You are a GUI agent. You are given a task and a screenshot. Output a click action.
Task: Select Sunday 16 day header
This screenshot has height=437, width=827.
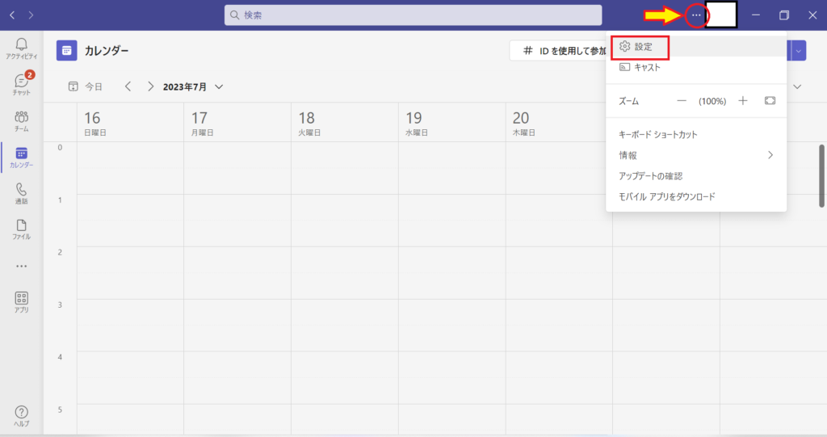coord(130,124)
